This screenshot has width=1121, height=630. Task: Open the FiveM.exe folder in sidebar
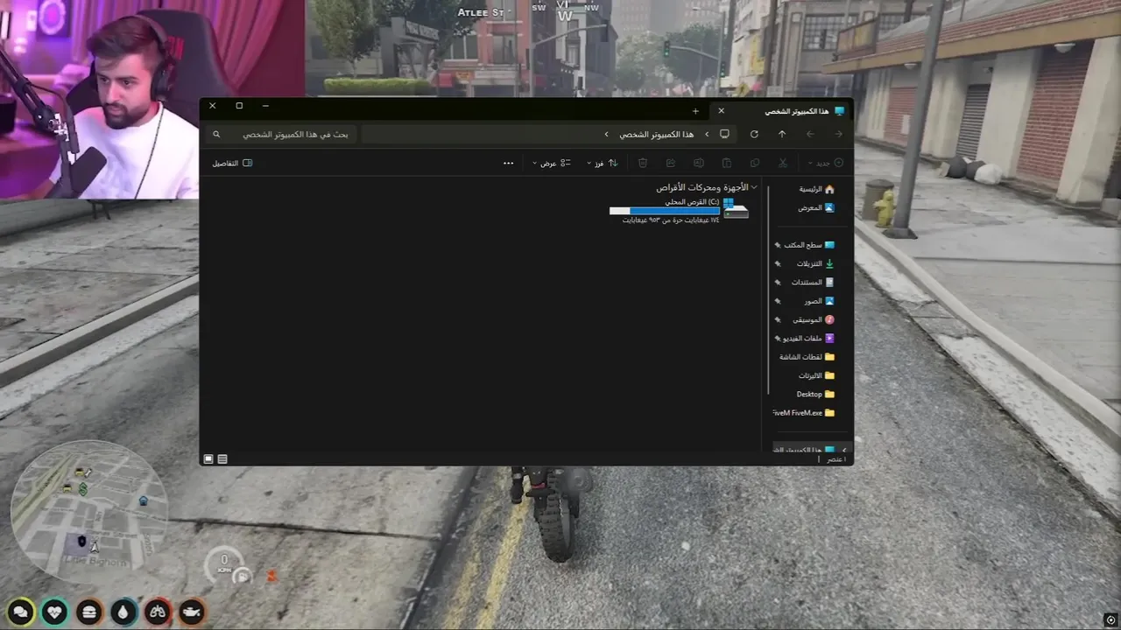point(804,412)
